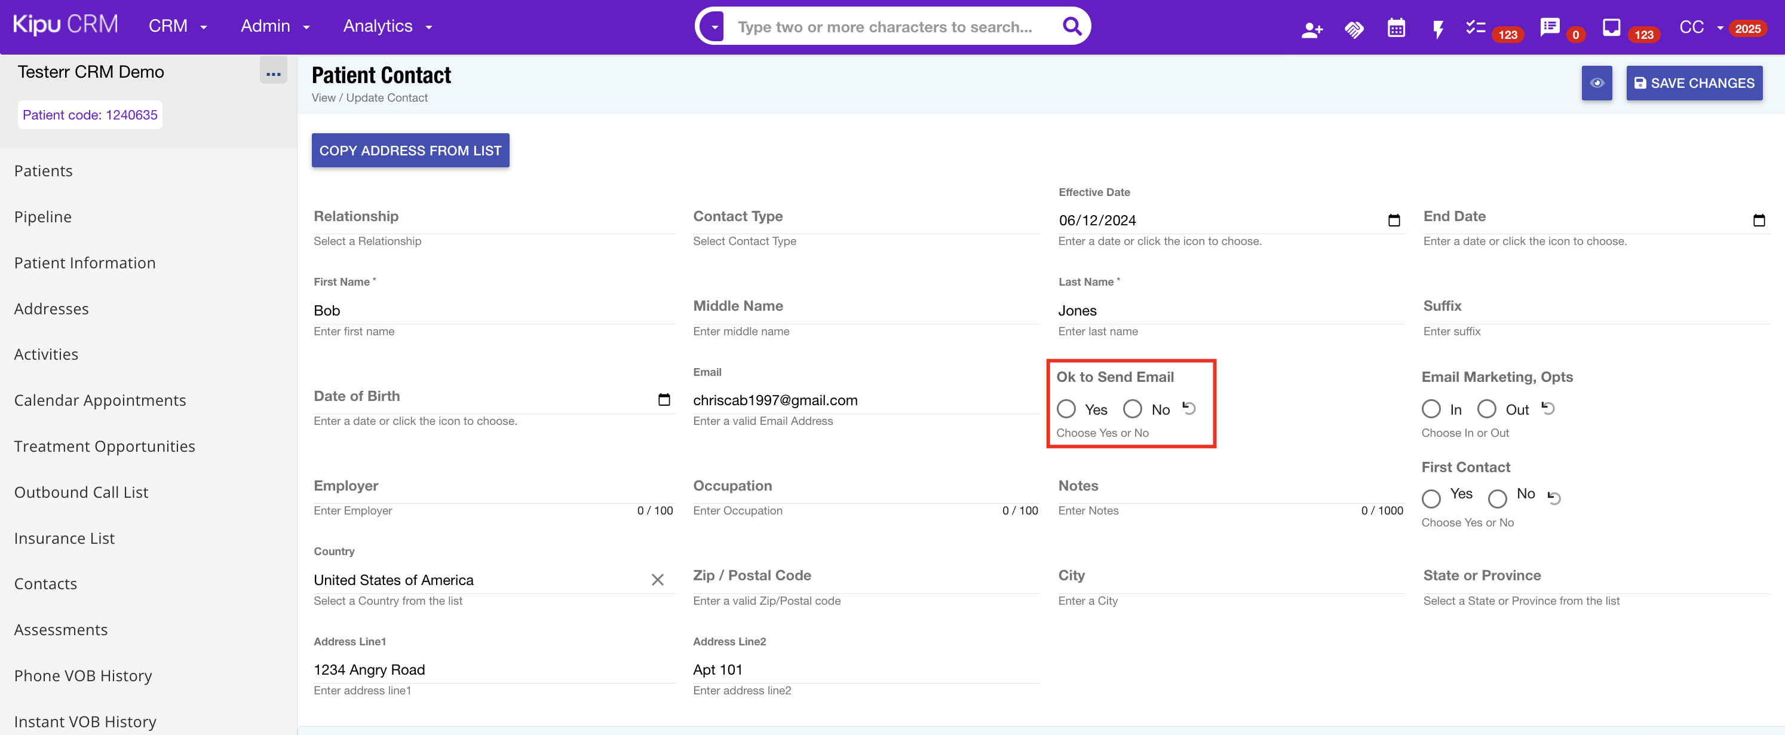Viewport: 1785px width, 735px height.
Task: Toggle the eye view mode button
Action: click(1596, 82)
